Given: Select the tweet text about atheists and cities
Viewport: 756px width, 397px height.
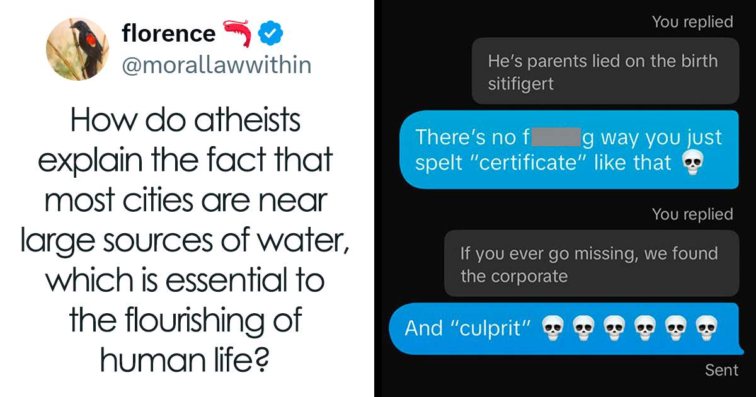Looking at the screenshot, I should tap(185, 240).
